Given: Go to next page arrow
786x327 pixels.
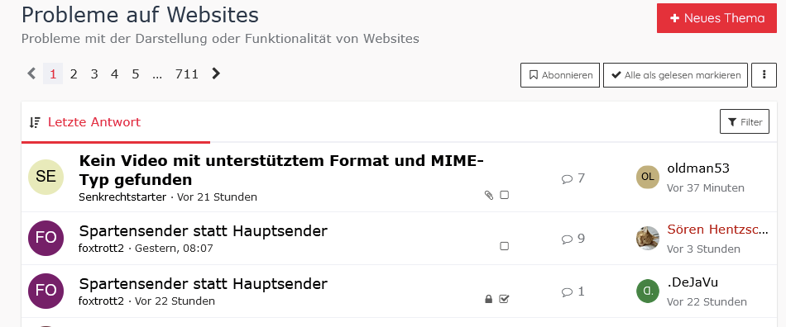Looking at the screenshot, I should pyautogui.click(x=216, y=74).
